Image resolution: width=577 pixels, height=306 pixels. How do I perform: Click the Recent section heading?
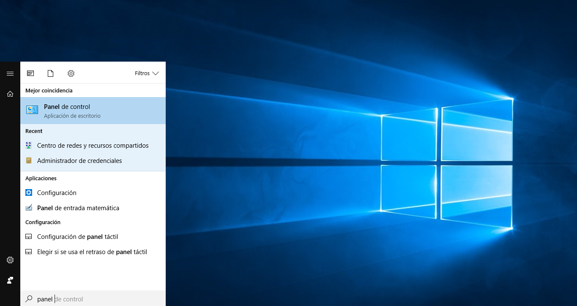click(x=34, y=131)
